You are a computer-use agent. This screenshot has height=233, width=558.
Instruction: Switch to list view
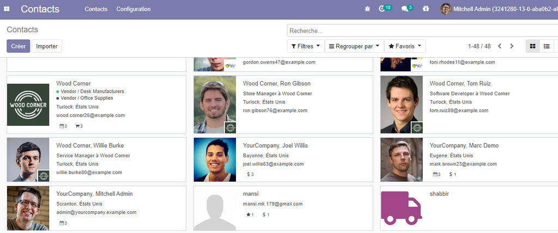pos(546,46)
